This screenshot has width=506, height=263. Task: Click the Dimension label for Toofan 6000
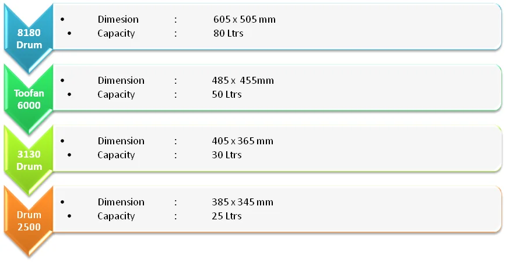(121, 80)
